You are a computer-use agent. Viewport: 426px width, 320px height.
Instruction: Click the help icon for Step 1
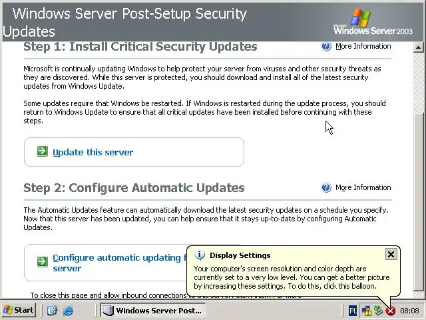pos(326,47)
